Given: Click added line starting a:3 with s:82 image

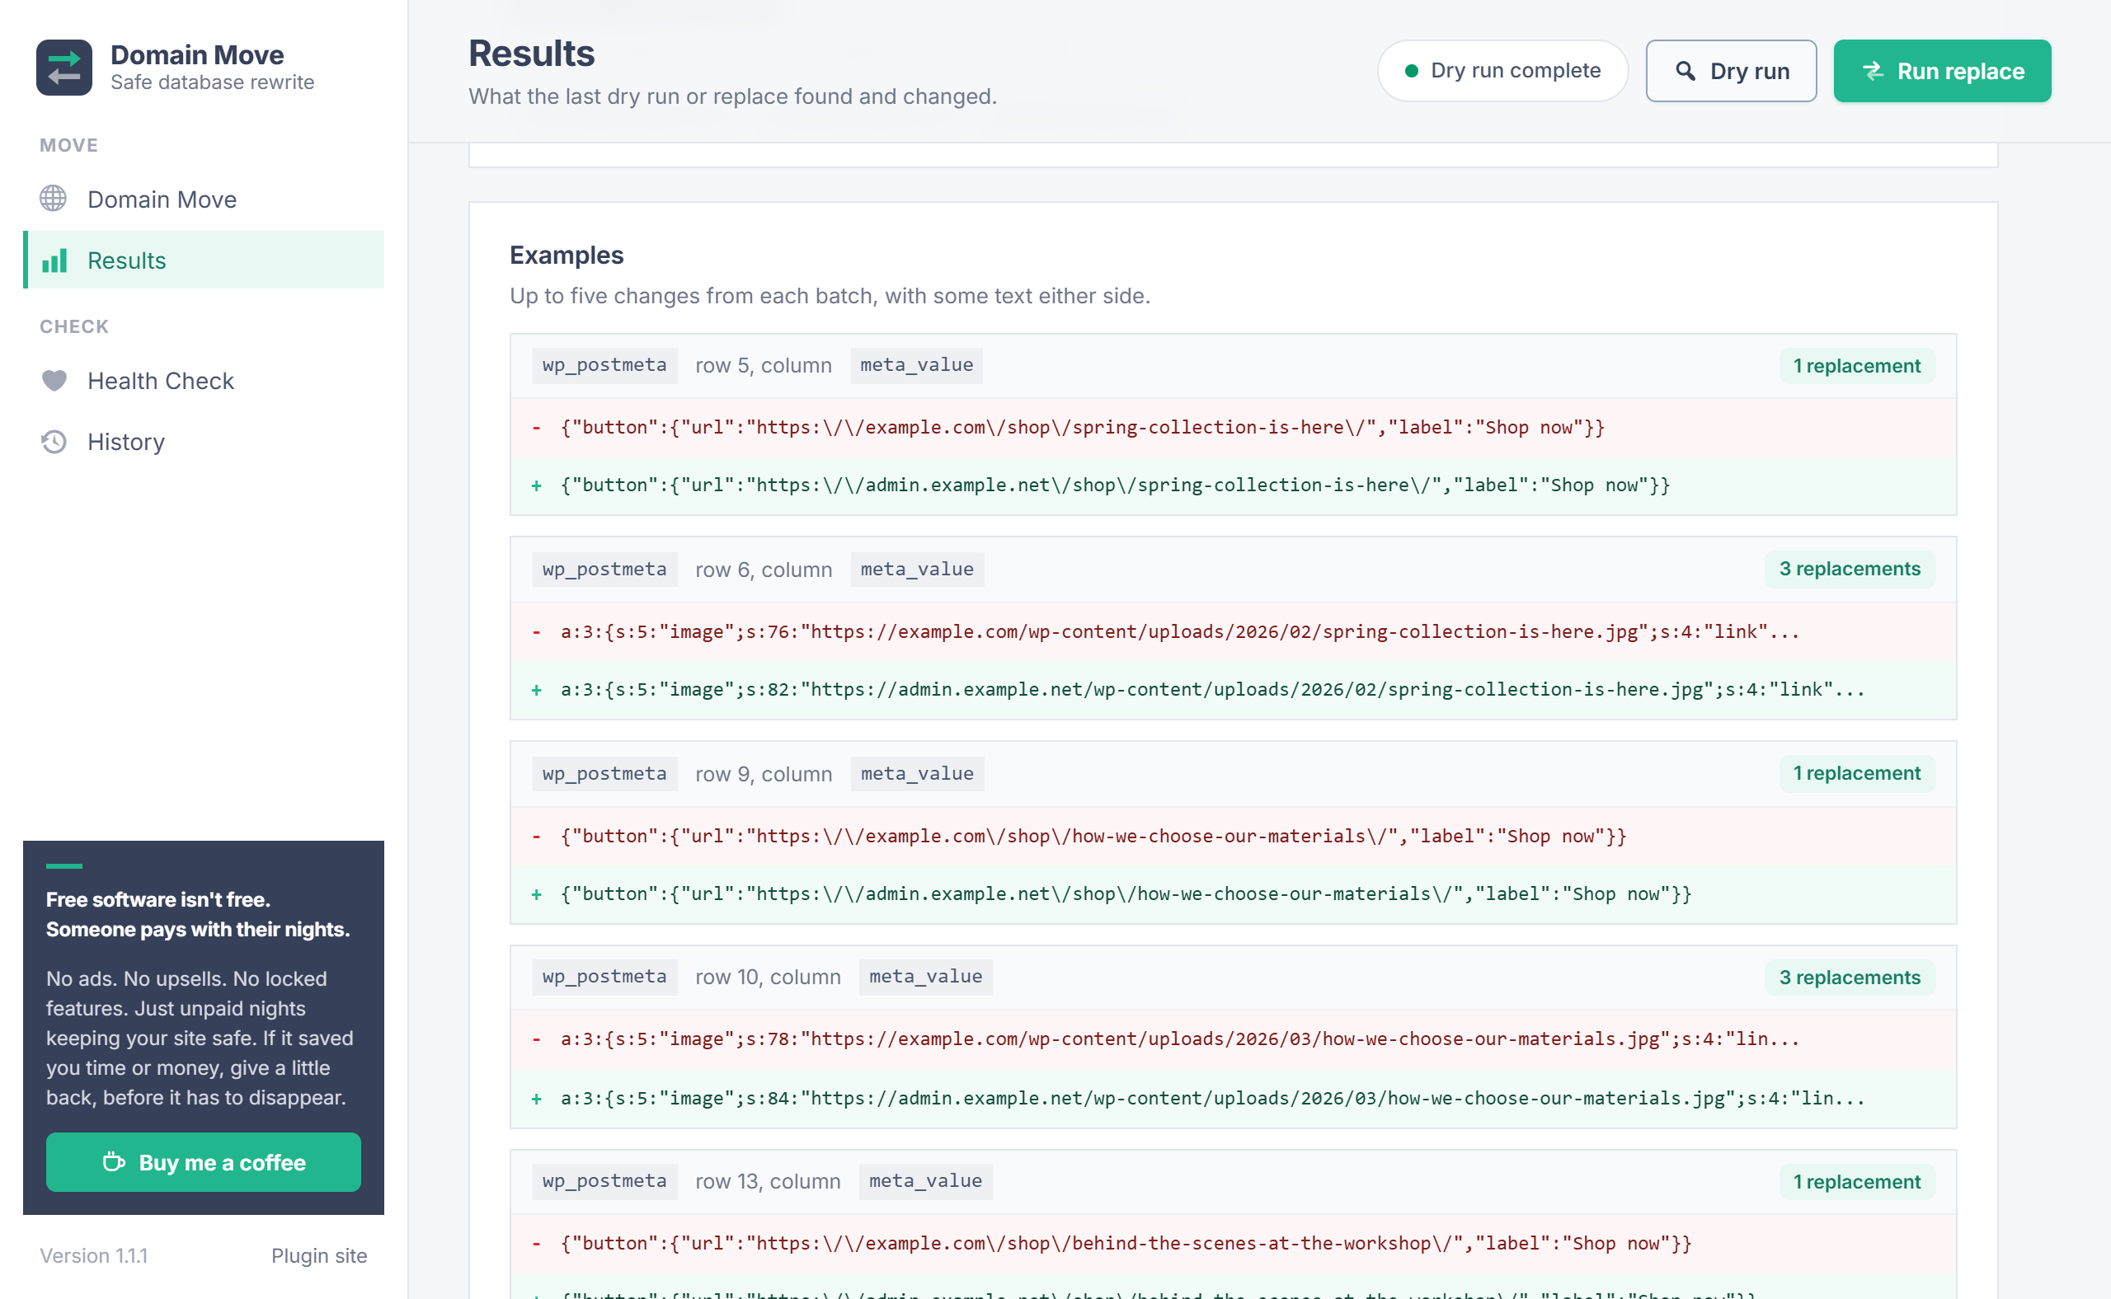Looking at the screenshot, I should tap(1233, 689).
